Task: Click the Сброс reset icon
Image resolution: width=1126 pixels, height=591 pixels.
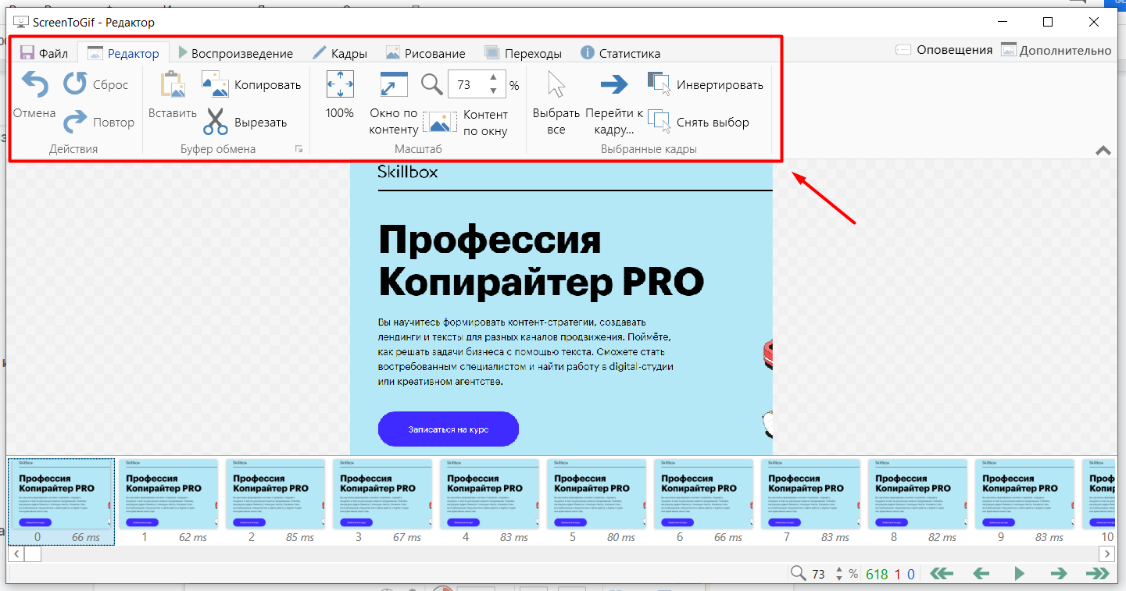Action: point(76,84)
